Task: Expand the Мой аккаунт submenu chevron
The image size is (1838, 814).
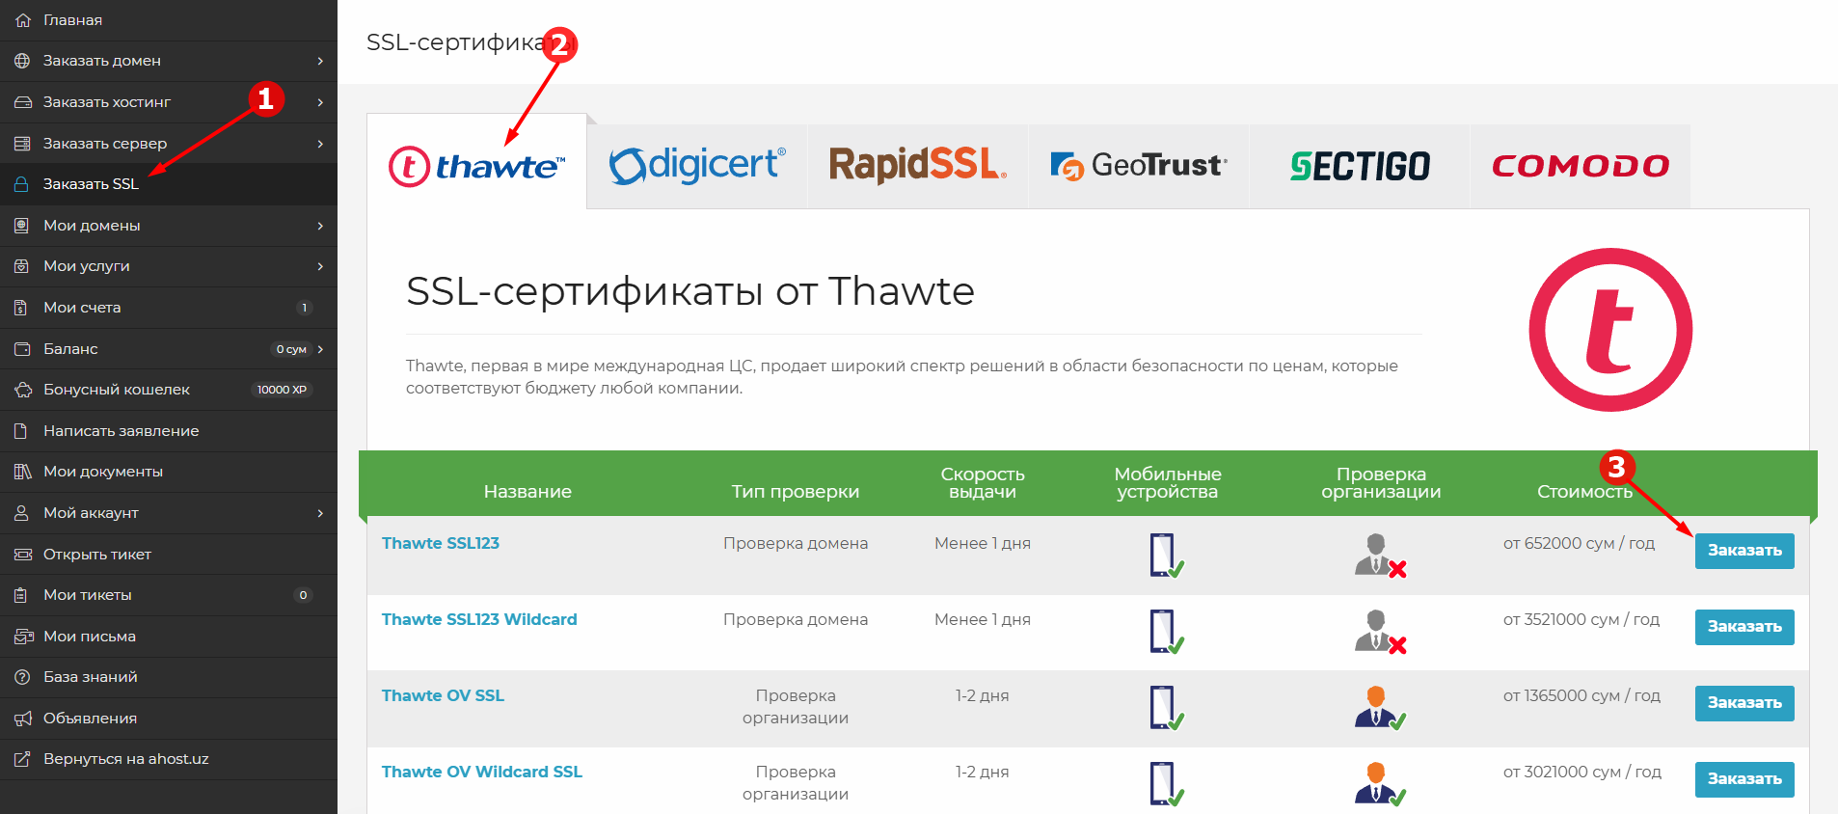Action: click(x=320, y=513)
